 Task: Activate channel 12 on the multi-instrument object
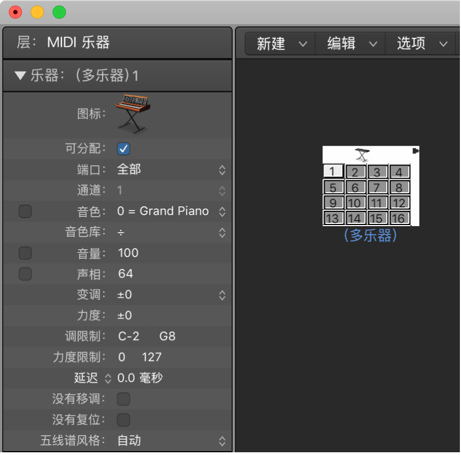point(399,202)
